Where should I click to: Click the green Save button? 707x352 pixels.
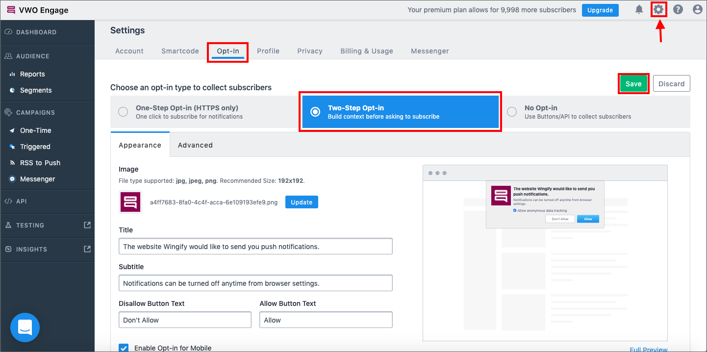point(633,84)
